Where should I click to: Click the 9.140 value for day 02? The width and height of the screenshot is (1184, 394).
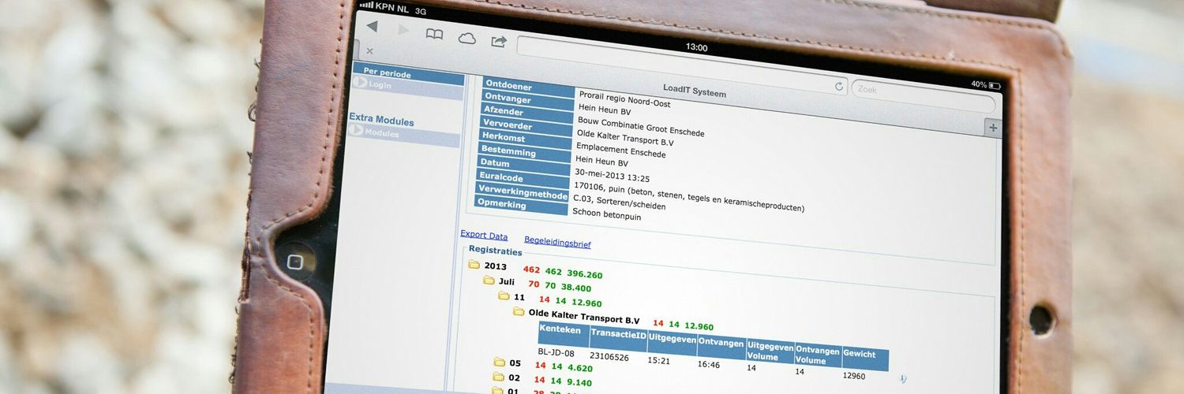pyautogui.click(x=580, y=383)
